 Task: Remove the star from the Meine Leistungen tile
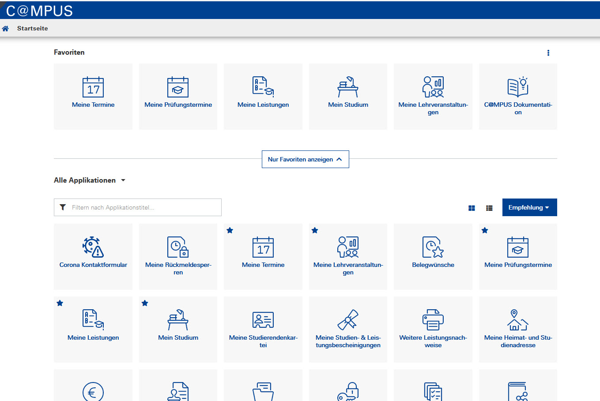pos(60,303)
